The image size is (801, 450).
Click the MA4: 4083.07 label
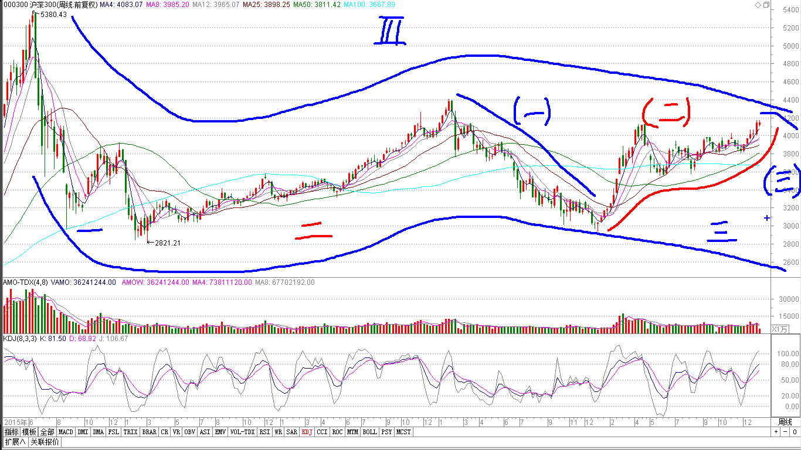[x=121, y=5]
